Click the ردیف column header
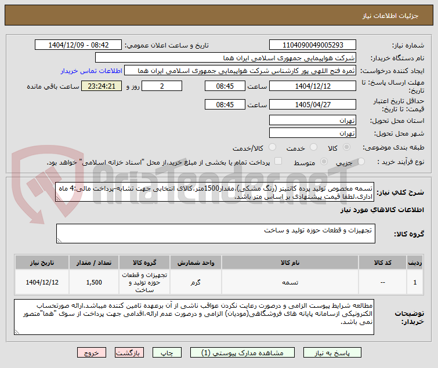Image resolution: width=438 pixels, height=368 pixels. (415, 263)
